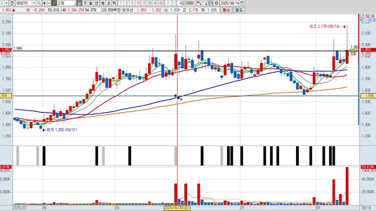The image size is (376, 211).
Task: Open the chart indicator settings icon
Action: coord(199,3)
